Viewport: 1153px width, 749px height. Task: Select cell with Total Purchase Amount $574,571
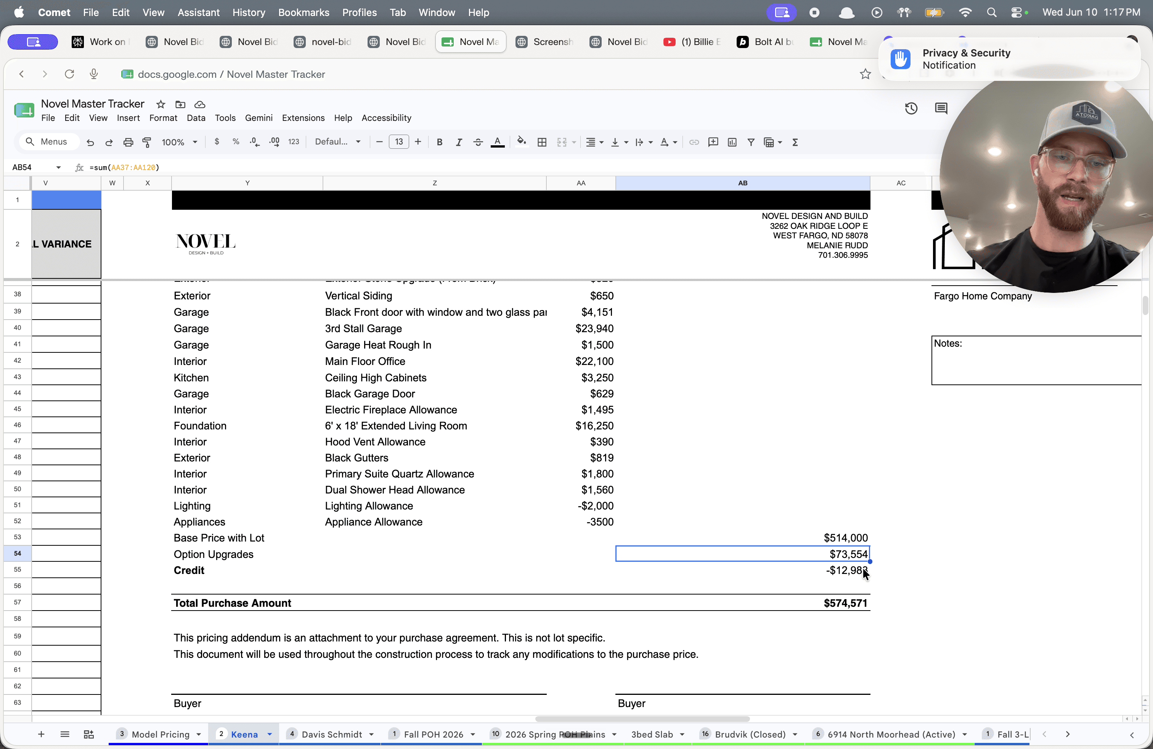pyautogui.click(x=743, y=603)
